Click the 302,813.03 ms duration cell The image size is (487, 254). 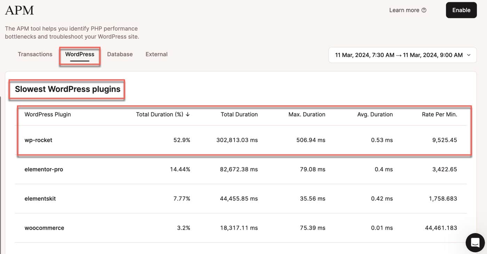237,140
